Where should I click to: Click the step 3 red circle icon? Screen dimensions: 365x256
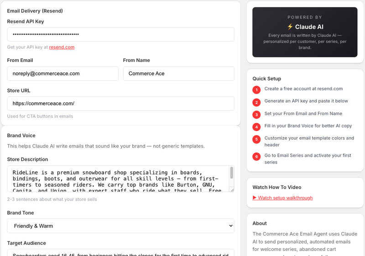pyautogui.click(x=256, y=114)
